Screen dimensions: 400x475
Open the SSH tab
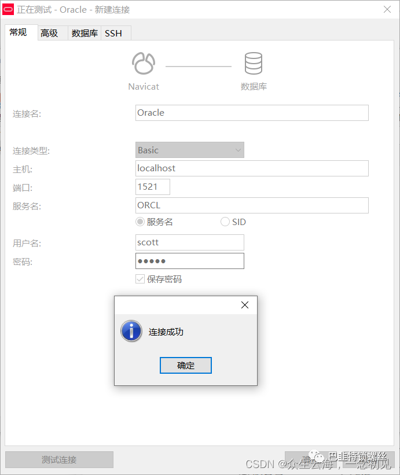[113, 34]
